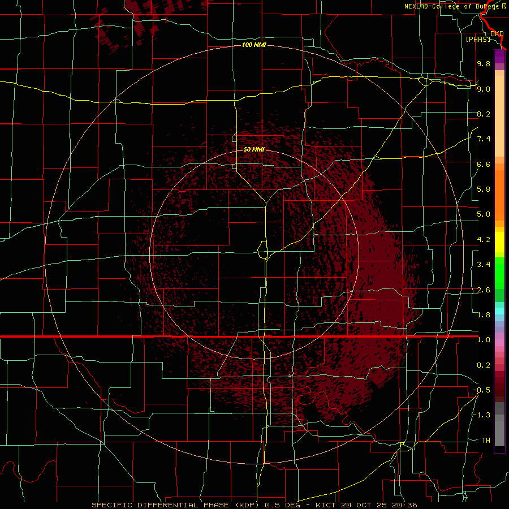Click the 50 NMI range ring label
This screenshot has width=509, height=509.
[x=254, y=149]
